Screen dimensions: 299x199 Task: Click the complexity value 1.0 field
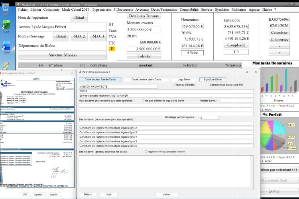pyautogui.click(x=236, y=52)
